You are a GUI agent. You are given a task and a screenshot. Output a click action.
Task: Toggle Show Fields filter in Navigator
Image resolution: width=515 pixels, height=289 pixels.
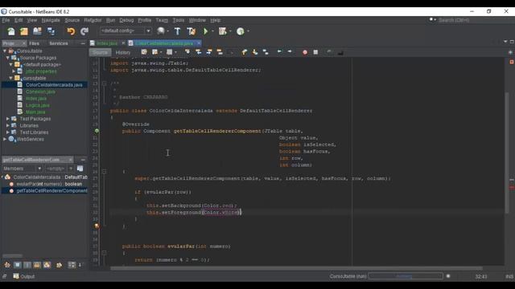coord(18,265)
